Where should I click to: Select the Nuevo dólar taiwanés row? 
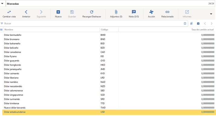click(x=109, y=108)
